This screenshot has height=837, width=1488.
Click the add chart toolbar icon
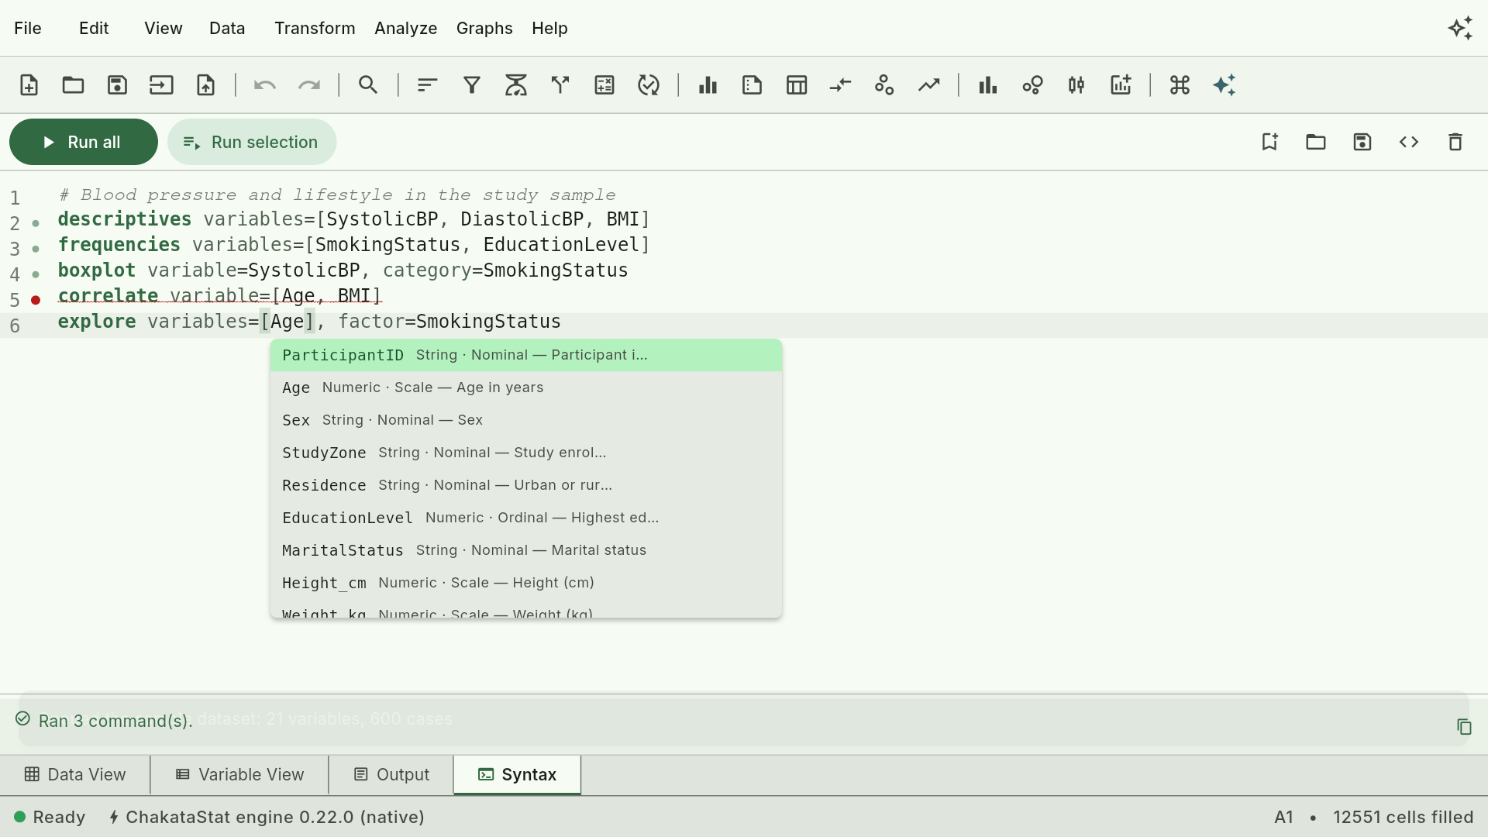pyautogui.click(x=1121, y=85)
